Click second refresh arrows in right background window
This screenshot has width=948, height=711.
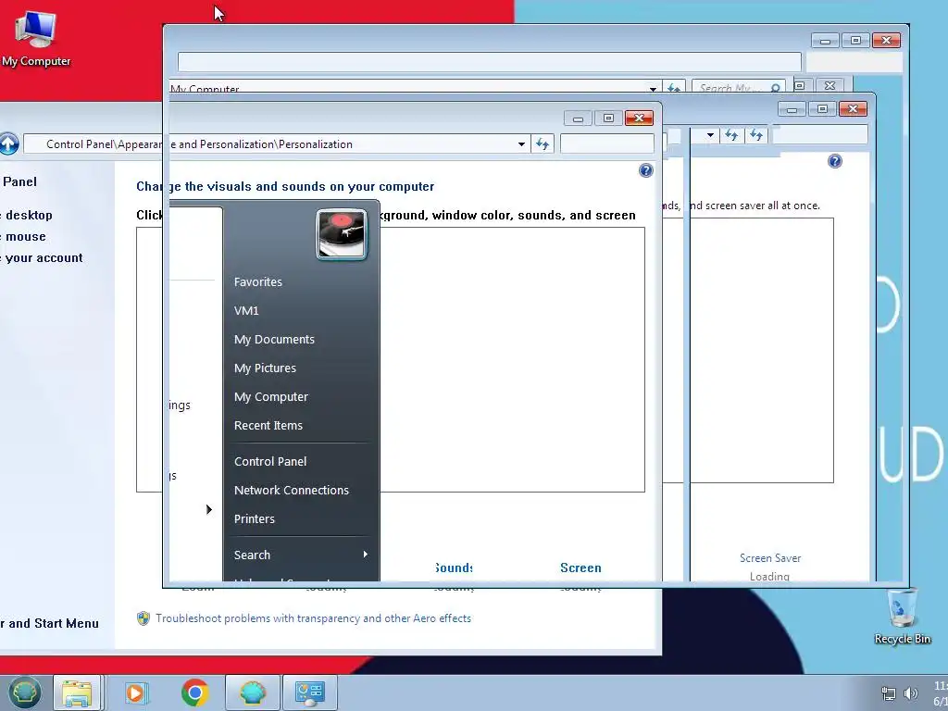(756, 135)
